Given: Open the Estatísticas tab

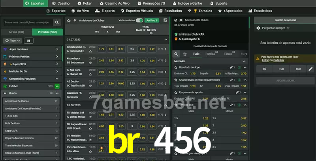Looking at the screenshot, I should click(x=260, y=11).
